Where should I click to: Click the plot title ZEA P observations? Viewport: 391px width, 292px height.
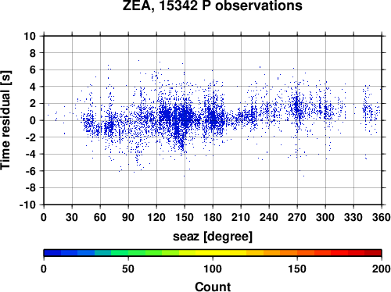coord(213,5)
